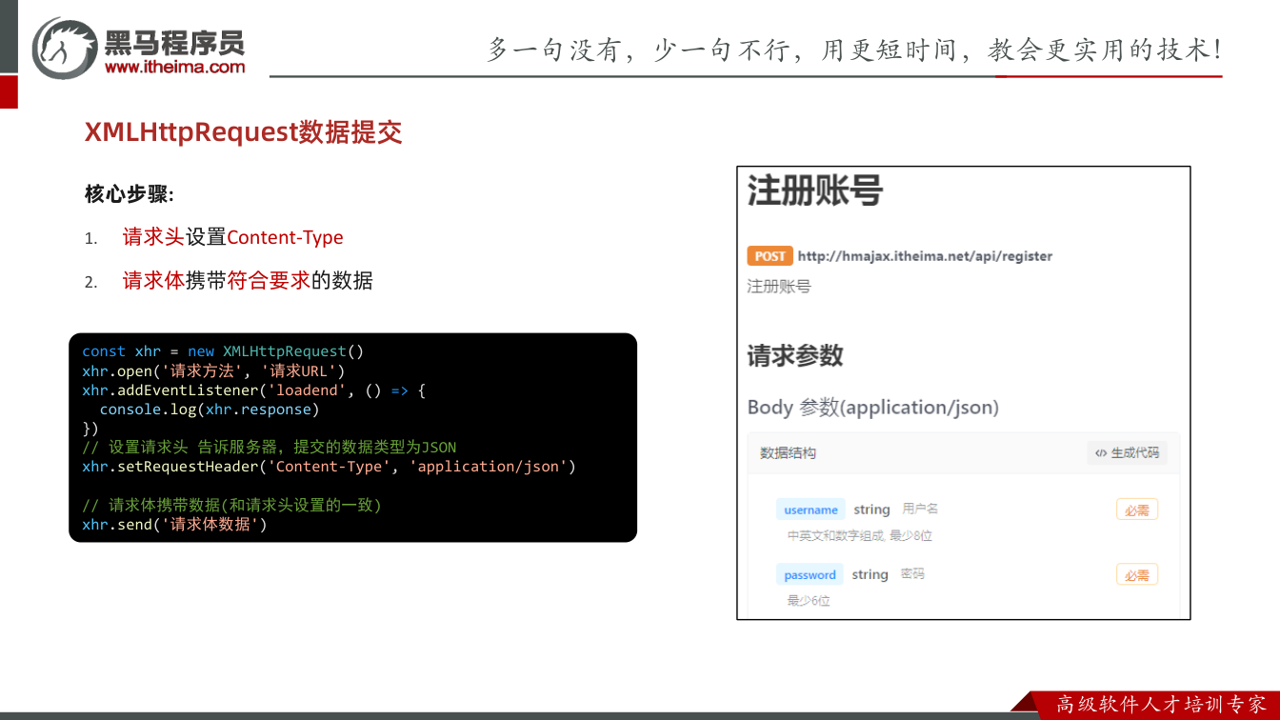Click the XMLHttpRequest数据提交 slide title
This screenshot has height=720, width=1280.
pos(244,132)
